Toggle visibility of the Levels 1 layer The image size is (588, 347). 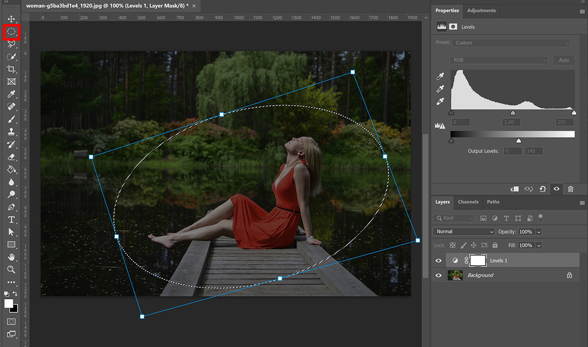point(439,260)
